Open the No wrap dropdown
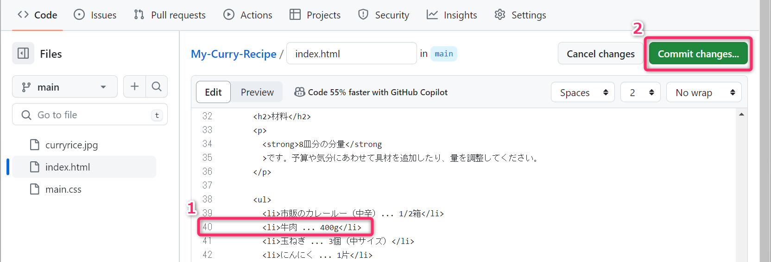This screenshot has height=262, width=771. click(703, 92)
